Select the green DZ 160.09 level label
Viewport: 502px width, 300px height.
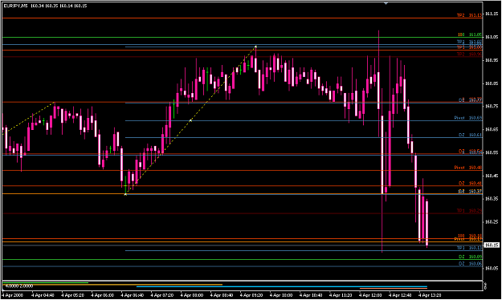[471, 257]
